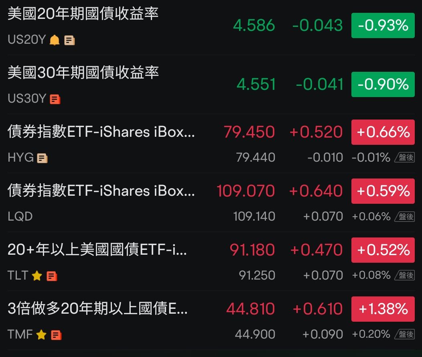Click the news document icon next to HYG

coord(41,157)
